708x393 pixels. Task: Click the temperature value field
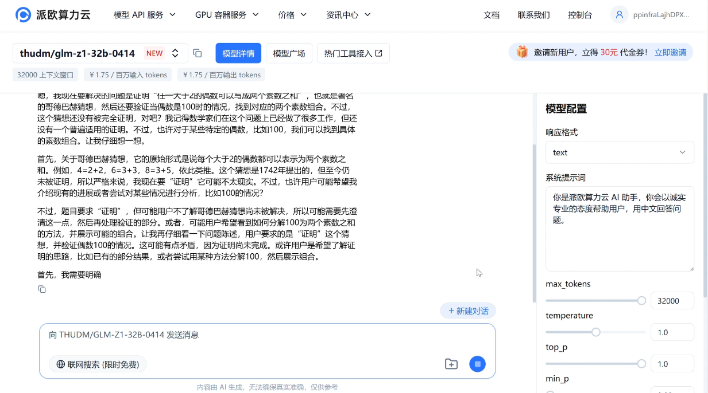tap(672, 332)
